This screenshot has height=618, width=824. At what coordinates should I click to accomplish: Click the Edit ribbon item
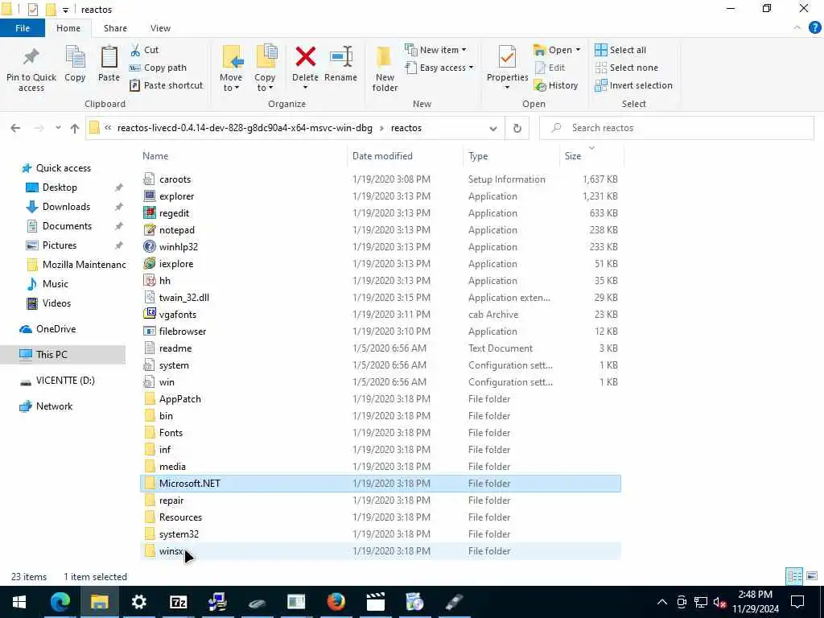[x=550, y=68]
